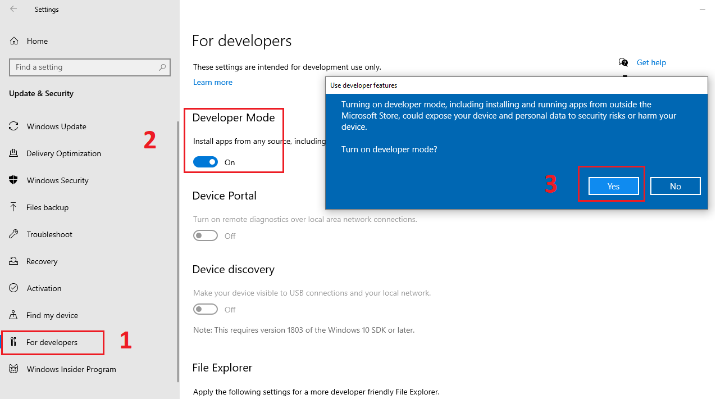
Task: Click the Home icon in sidebar
Action: click(x=14, y=41)
